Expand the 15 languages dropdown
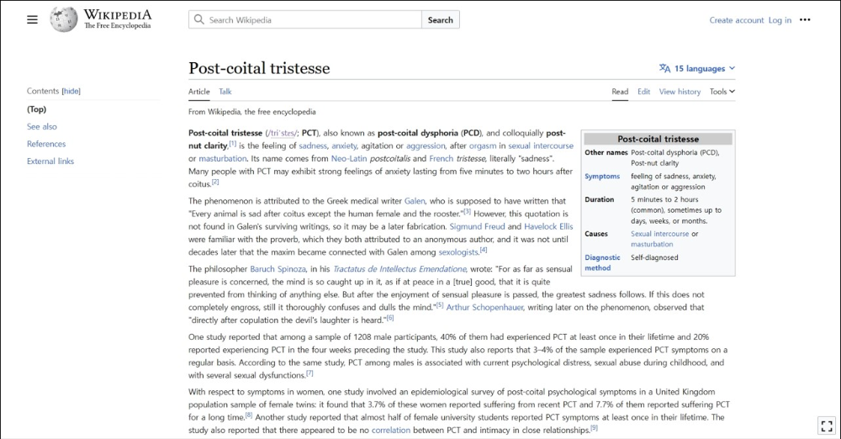This screenshot has width=841, height=439. [697, 68]
